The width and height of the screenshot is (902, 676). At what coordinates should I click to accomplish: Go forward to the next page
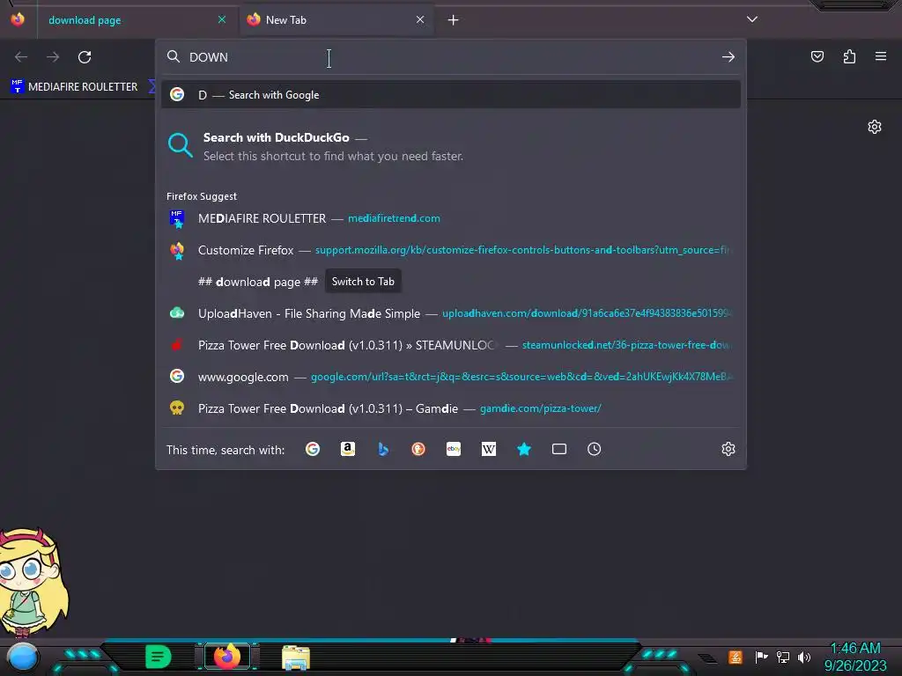[x=53, y=57]
